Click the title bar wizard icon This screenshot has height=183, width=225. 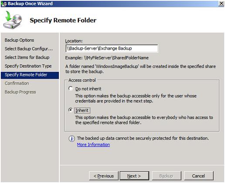tap(4, 3)
